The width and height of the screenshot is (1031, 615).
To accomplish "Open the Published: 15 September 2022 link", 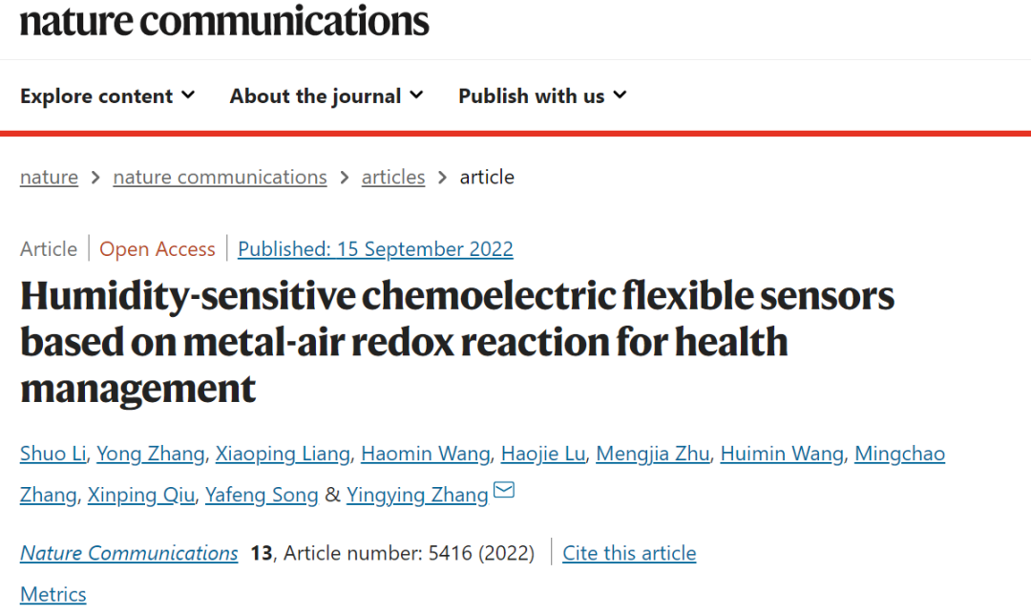I will pos(375,249).
